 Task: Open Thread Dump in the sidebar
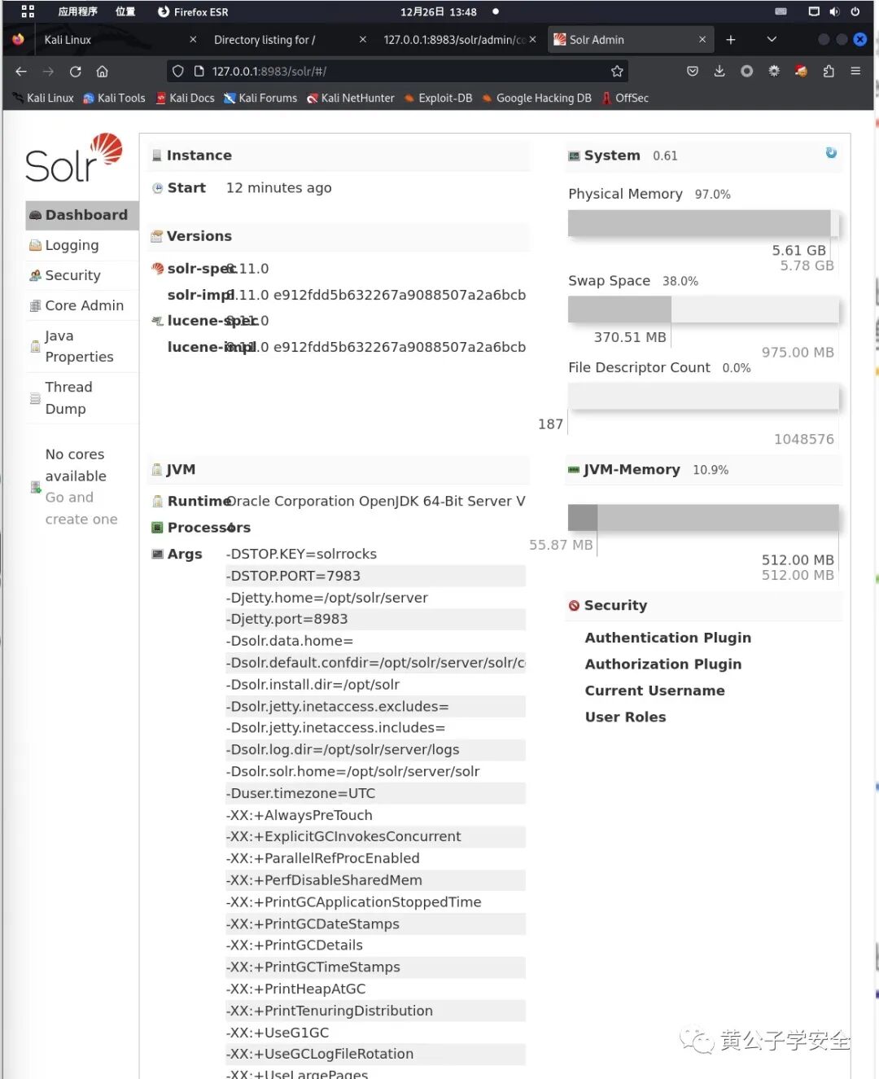click(x=82, y=397)
